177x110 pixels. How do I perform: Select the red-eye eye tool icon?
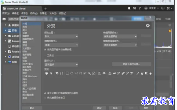104,73
